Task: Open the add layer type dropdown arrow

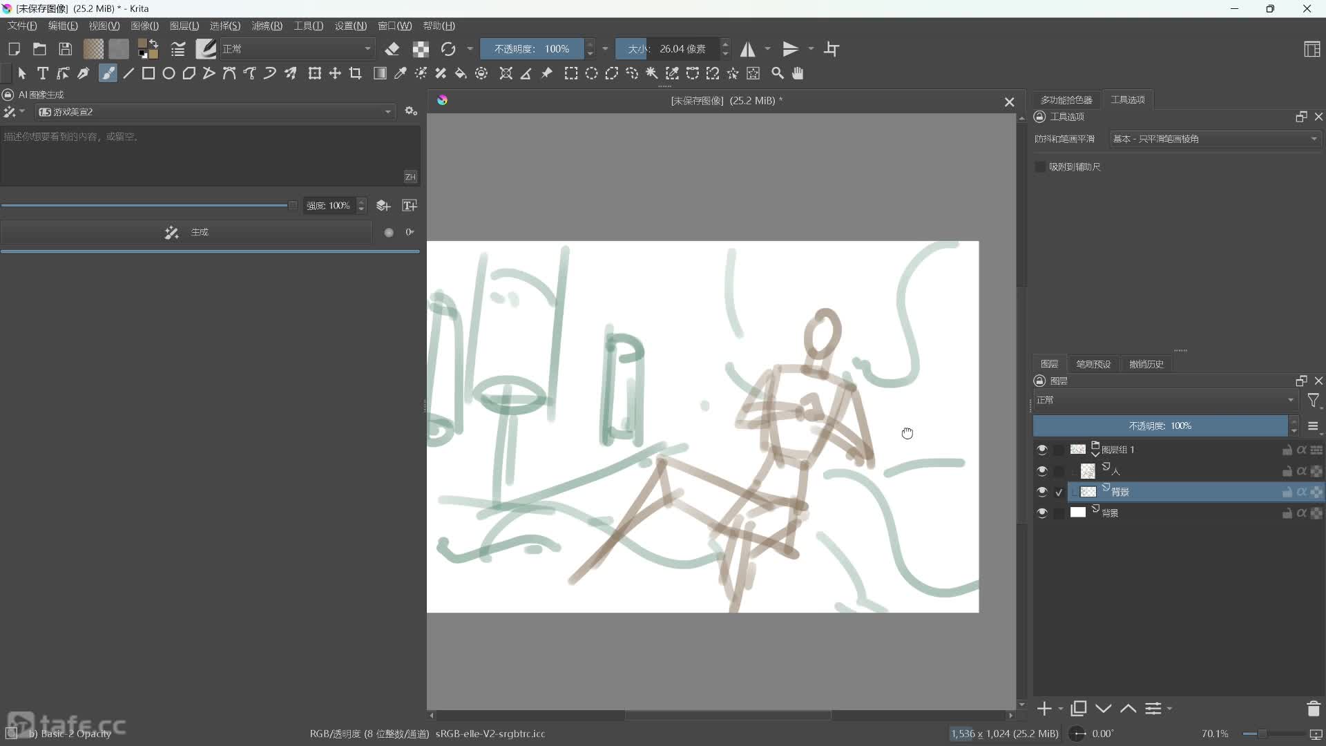Action: click(1061, 709)
